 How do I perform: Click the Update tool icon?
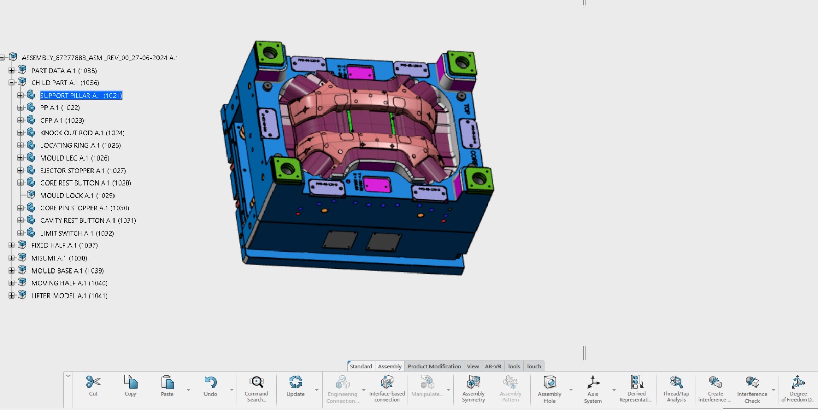coord(296,382)
